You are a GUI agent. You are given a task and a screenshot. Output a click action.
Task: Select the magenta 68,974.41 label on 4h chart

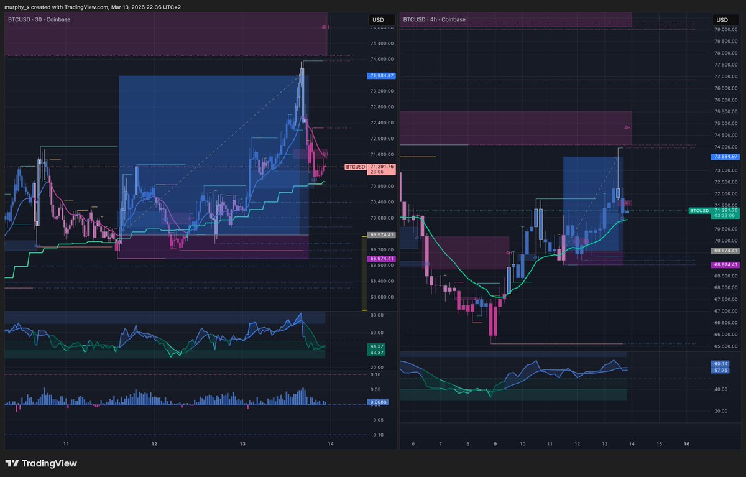(724, 264)
